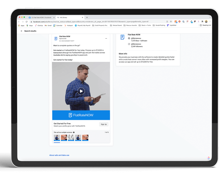Select the first ad version thumbnail
The height and width of the screenshot is (179, 223).
tap(57, 138)
